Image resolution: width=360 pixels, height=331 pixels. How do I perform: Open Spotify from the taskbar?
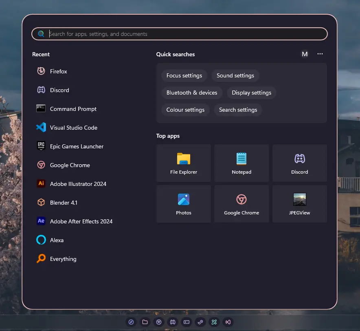point(159,322)
